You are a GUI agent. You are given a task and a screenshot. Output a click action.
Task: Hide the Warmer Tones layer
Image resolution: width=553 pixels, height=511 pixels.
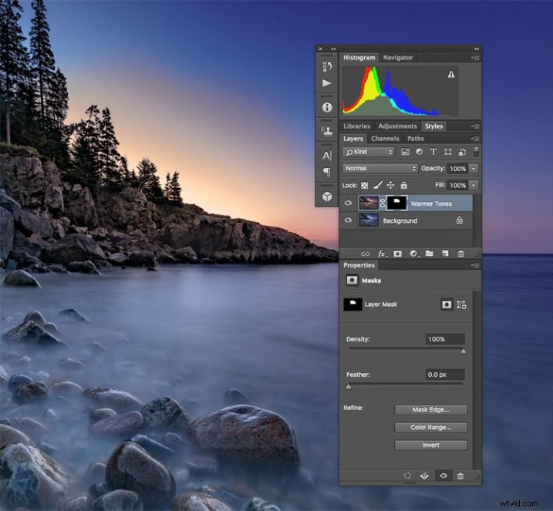(348, 203)
